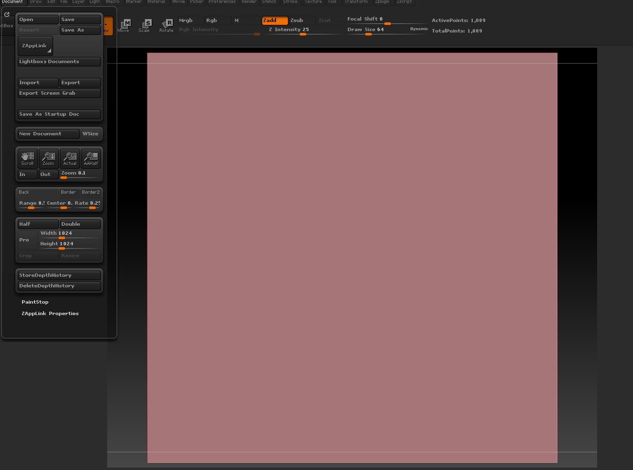Toggle the Zcut mode
This screenshot has height=470, width=633.
tap(329, 21)
